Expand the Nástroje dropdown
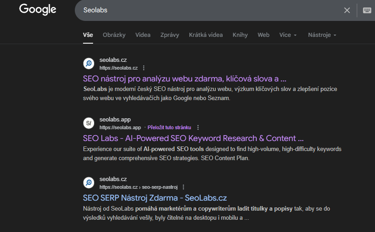375x232 pixels. coord(322,35)
